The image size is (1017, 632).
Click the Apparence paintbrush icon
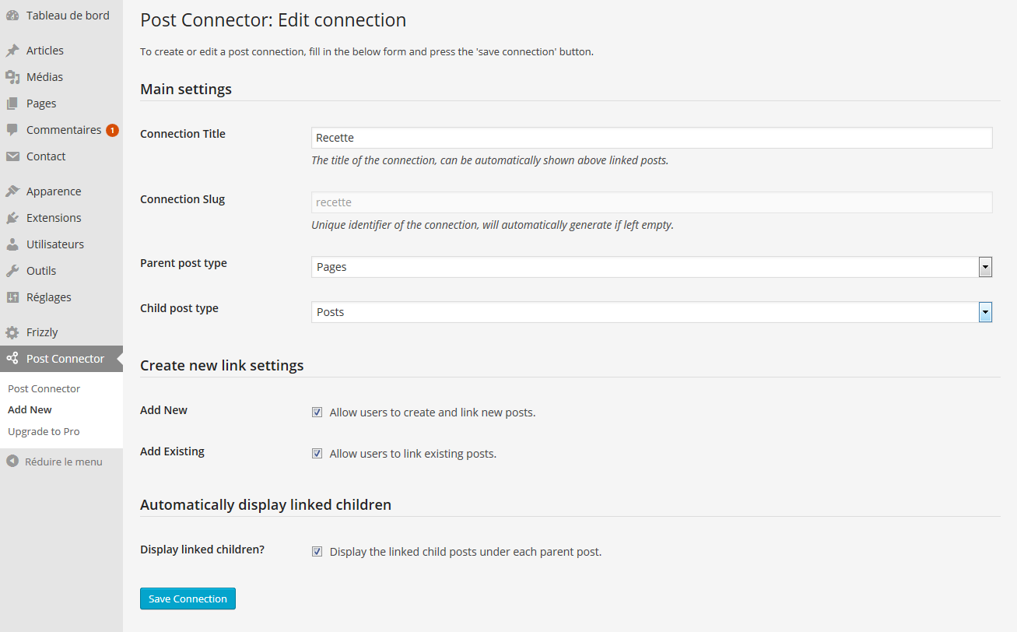(12, 191)
